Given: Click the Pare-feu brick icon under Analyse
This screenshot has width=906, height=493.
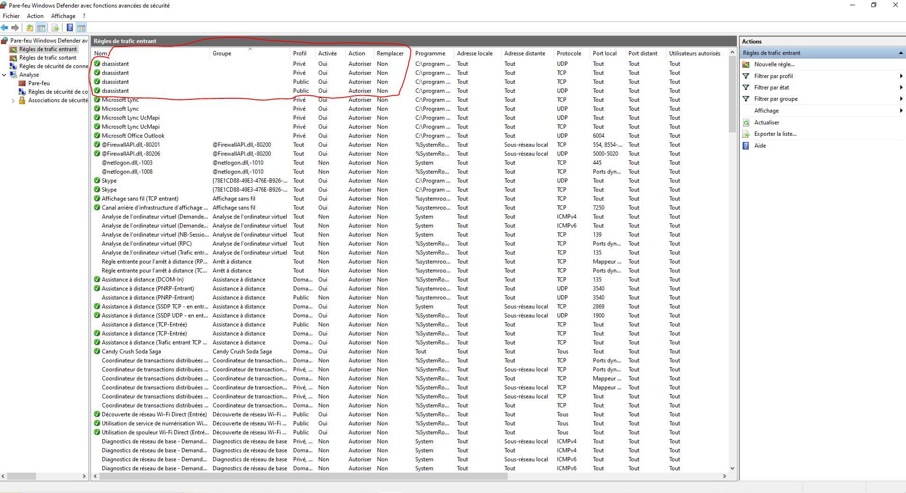Looking at the screenshot, I should coord(22,83).
